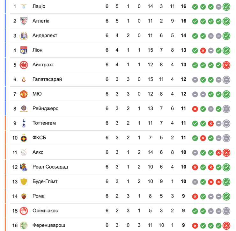Screen dimensions: 236x231
Task: Click Лаціо's latest match win indicator
Action: click(226, 7)
